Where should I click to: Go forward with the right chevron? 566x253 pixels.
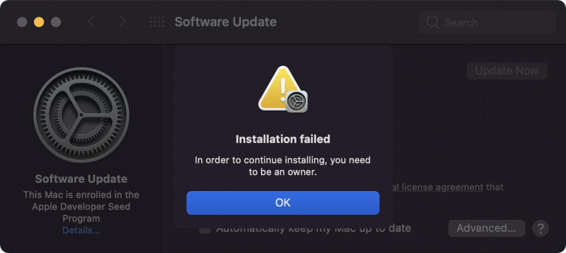[122, 22]
